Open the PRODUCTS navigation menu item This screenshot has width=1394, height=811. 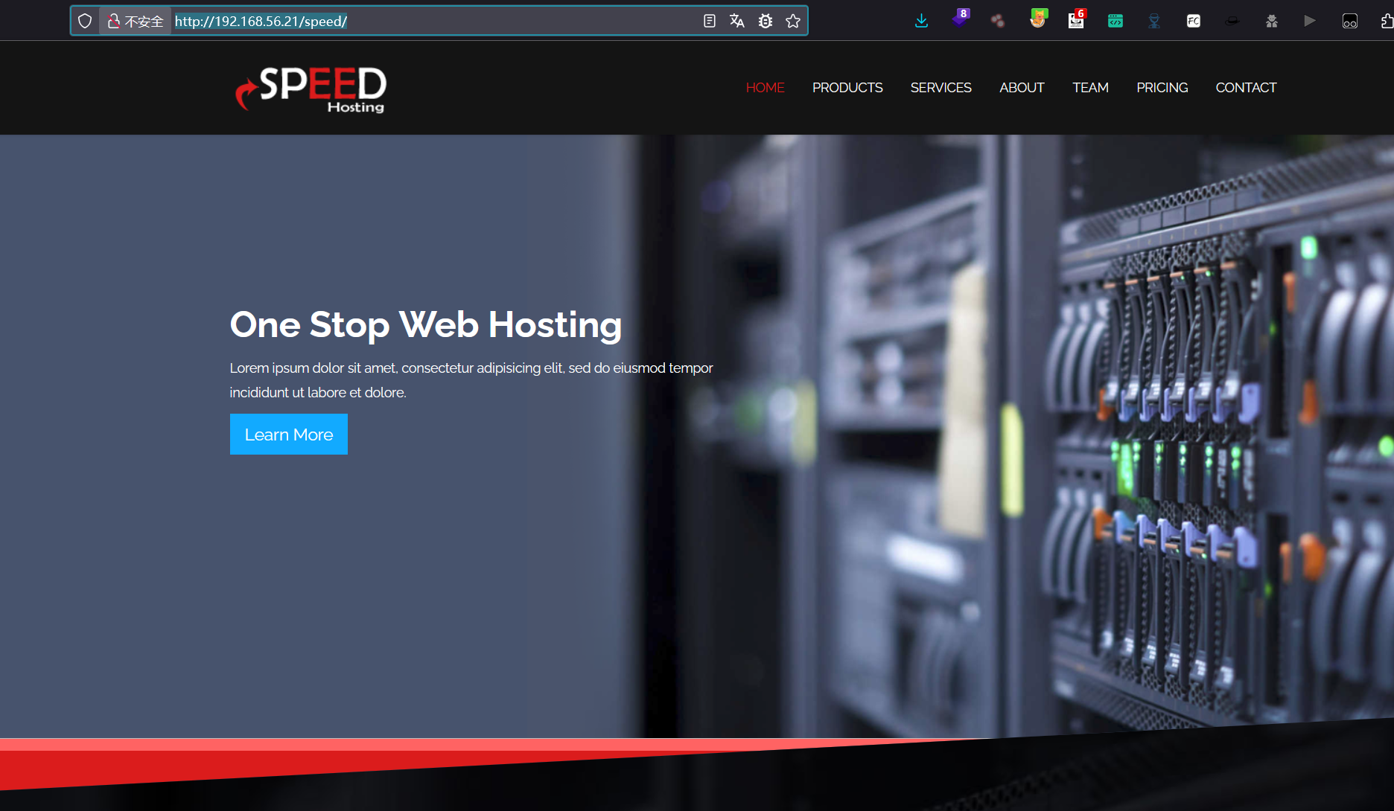click(x=847, y=88)
